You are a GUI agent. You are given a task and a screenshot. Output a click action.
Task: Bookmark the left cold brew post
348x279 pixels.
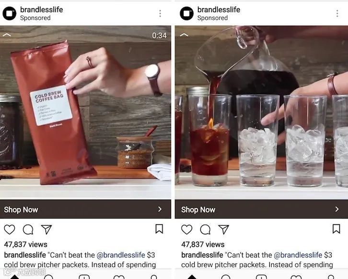[159, 229]
